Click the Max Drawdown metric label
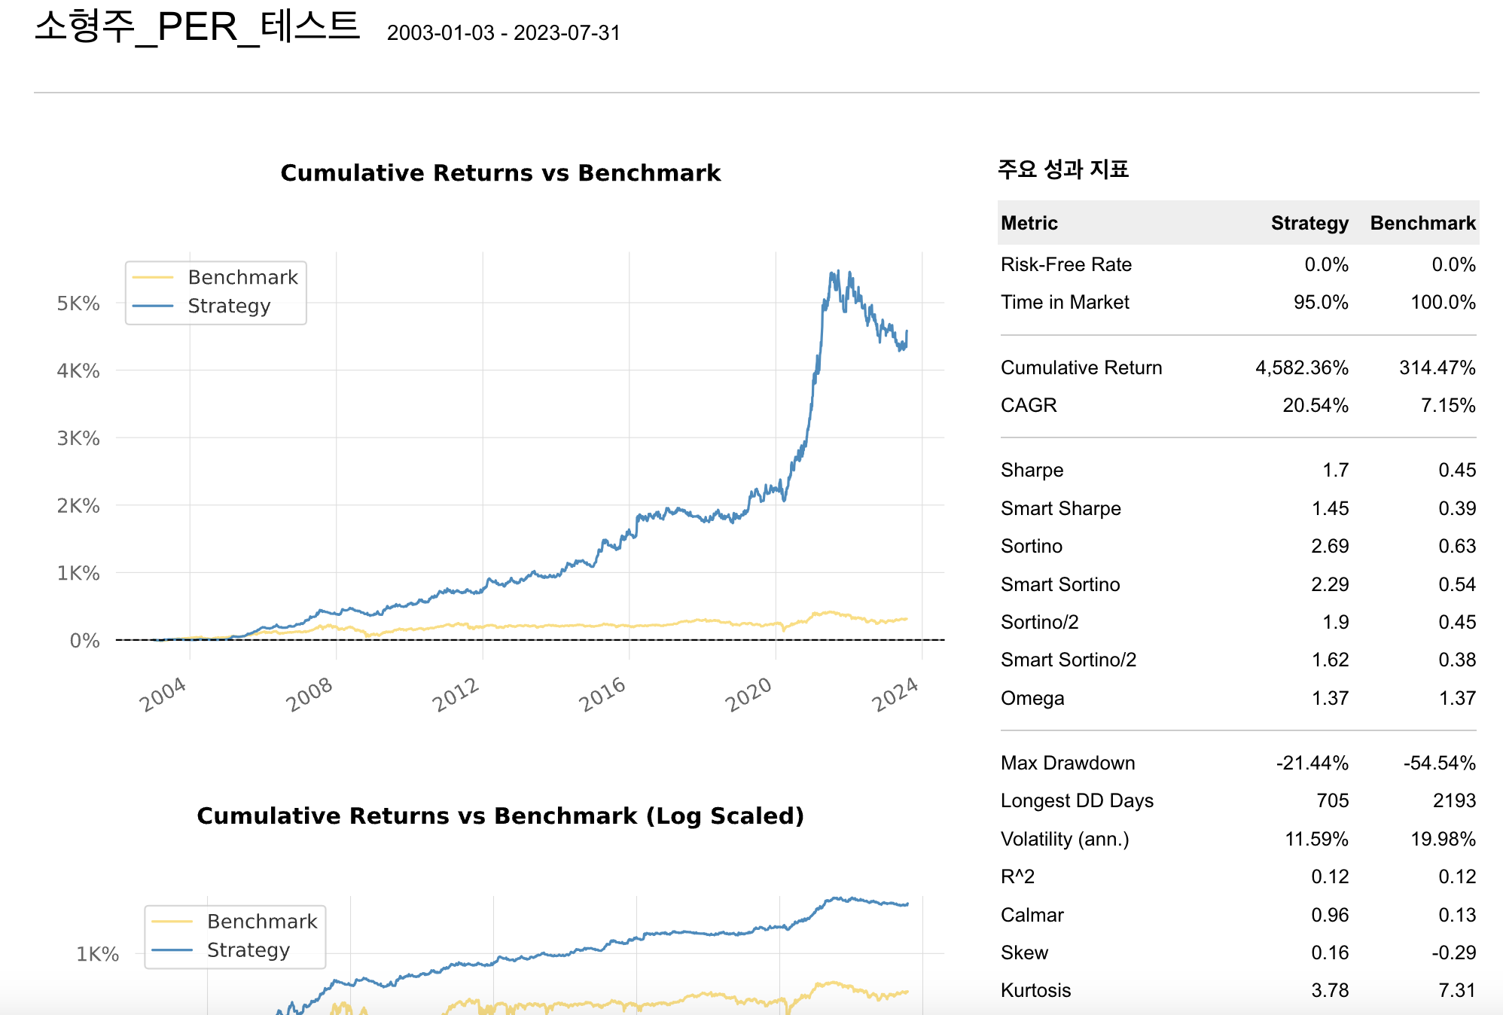1503x1015 pixels. tap(1067, 763)
